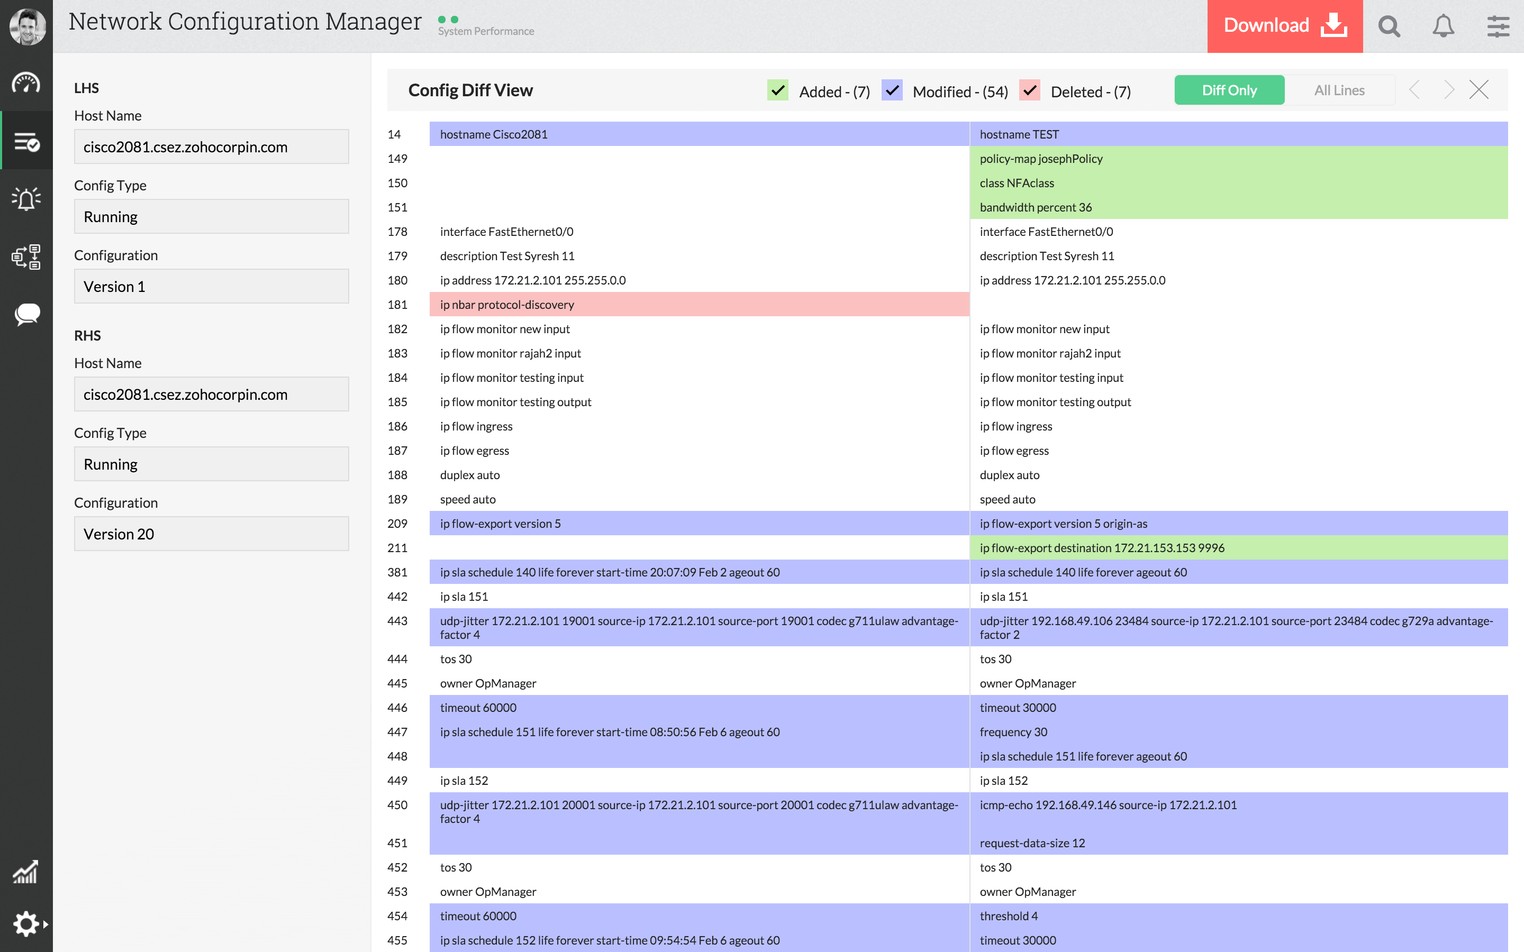This screenshot has height=952, width=1524.
Task: Toggle the Added lines checkbox
Action: point(778,90)
